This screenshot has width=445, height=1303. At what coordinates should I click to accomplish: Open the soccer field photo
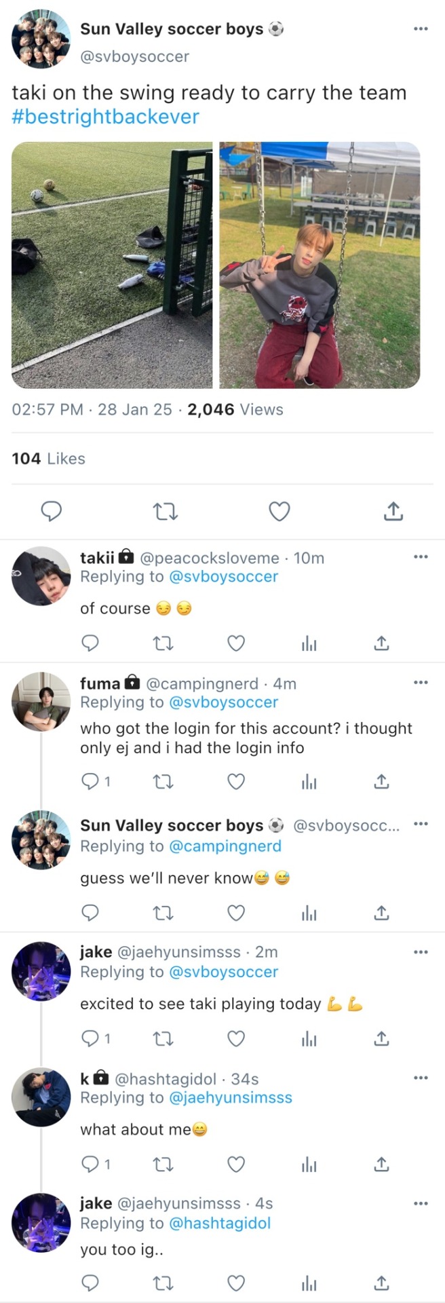pyautogui.click(x=112, y=265)
